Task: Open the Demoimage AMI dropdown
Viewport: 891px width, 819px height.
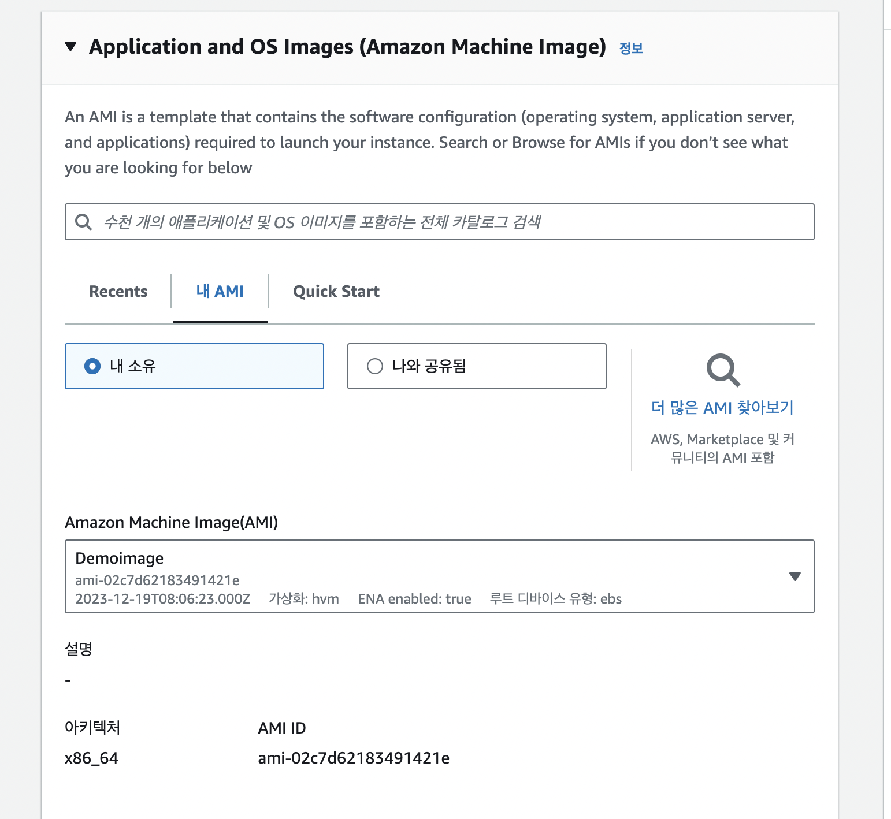Action: tap(439, 576)
